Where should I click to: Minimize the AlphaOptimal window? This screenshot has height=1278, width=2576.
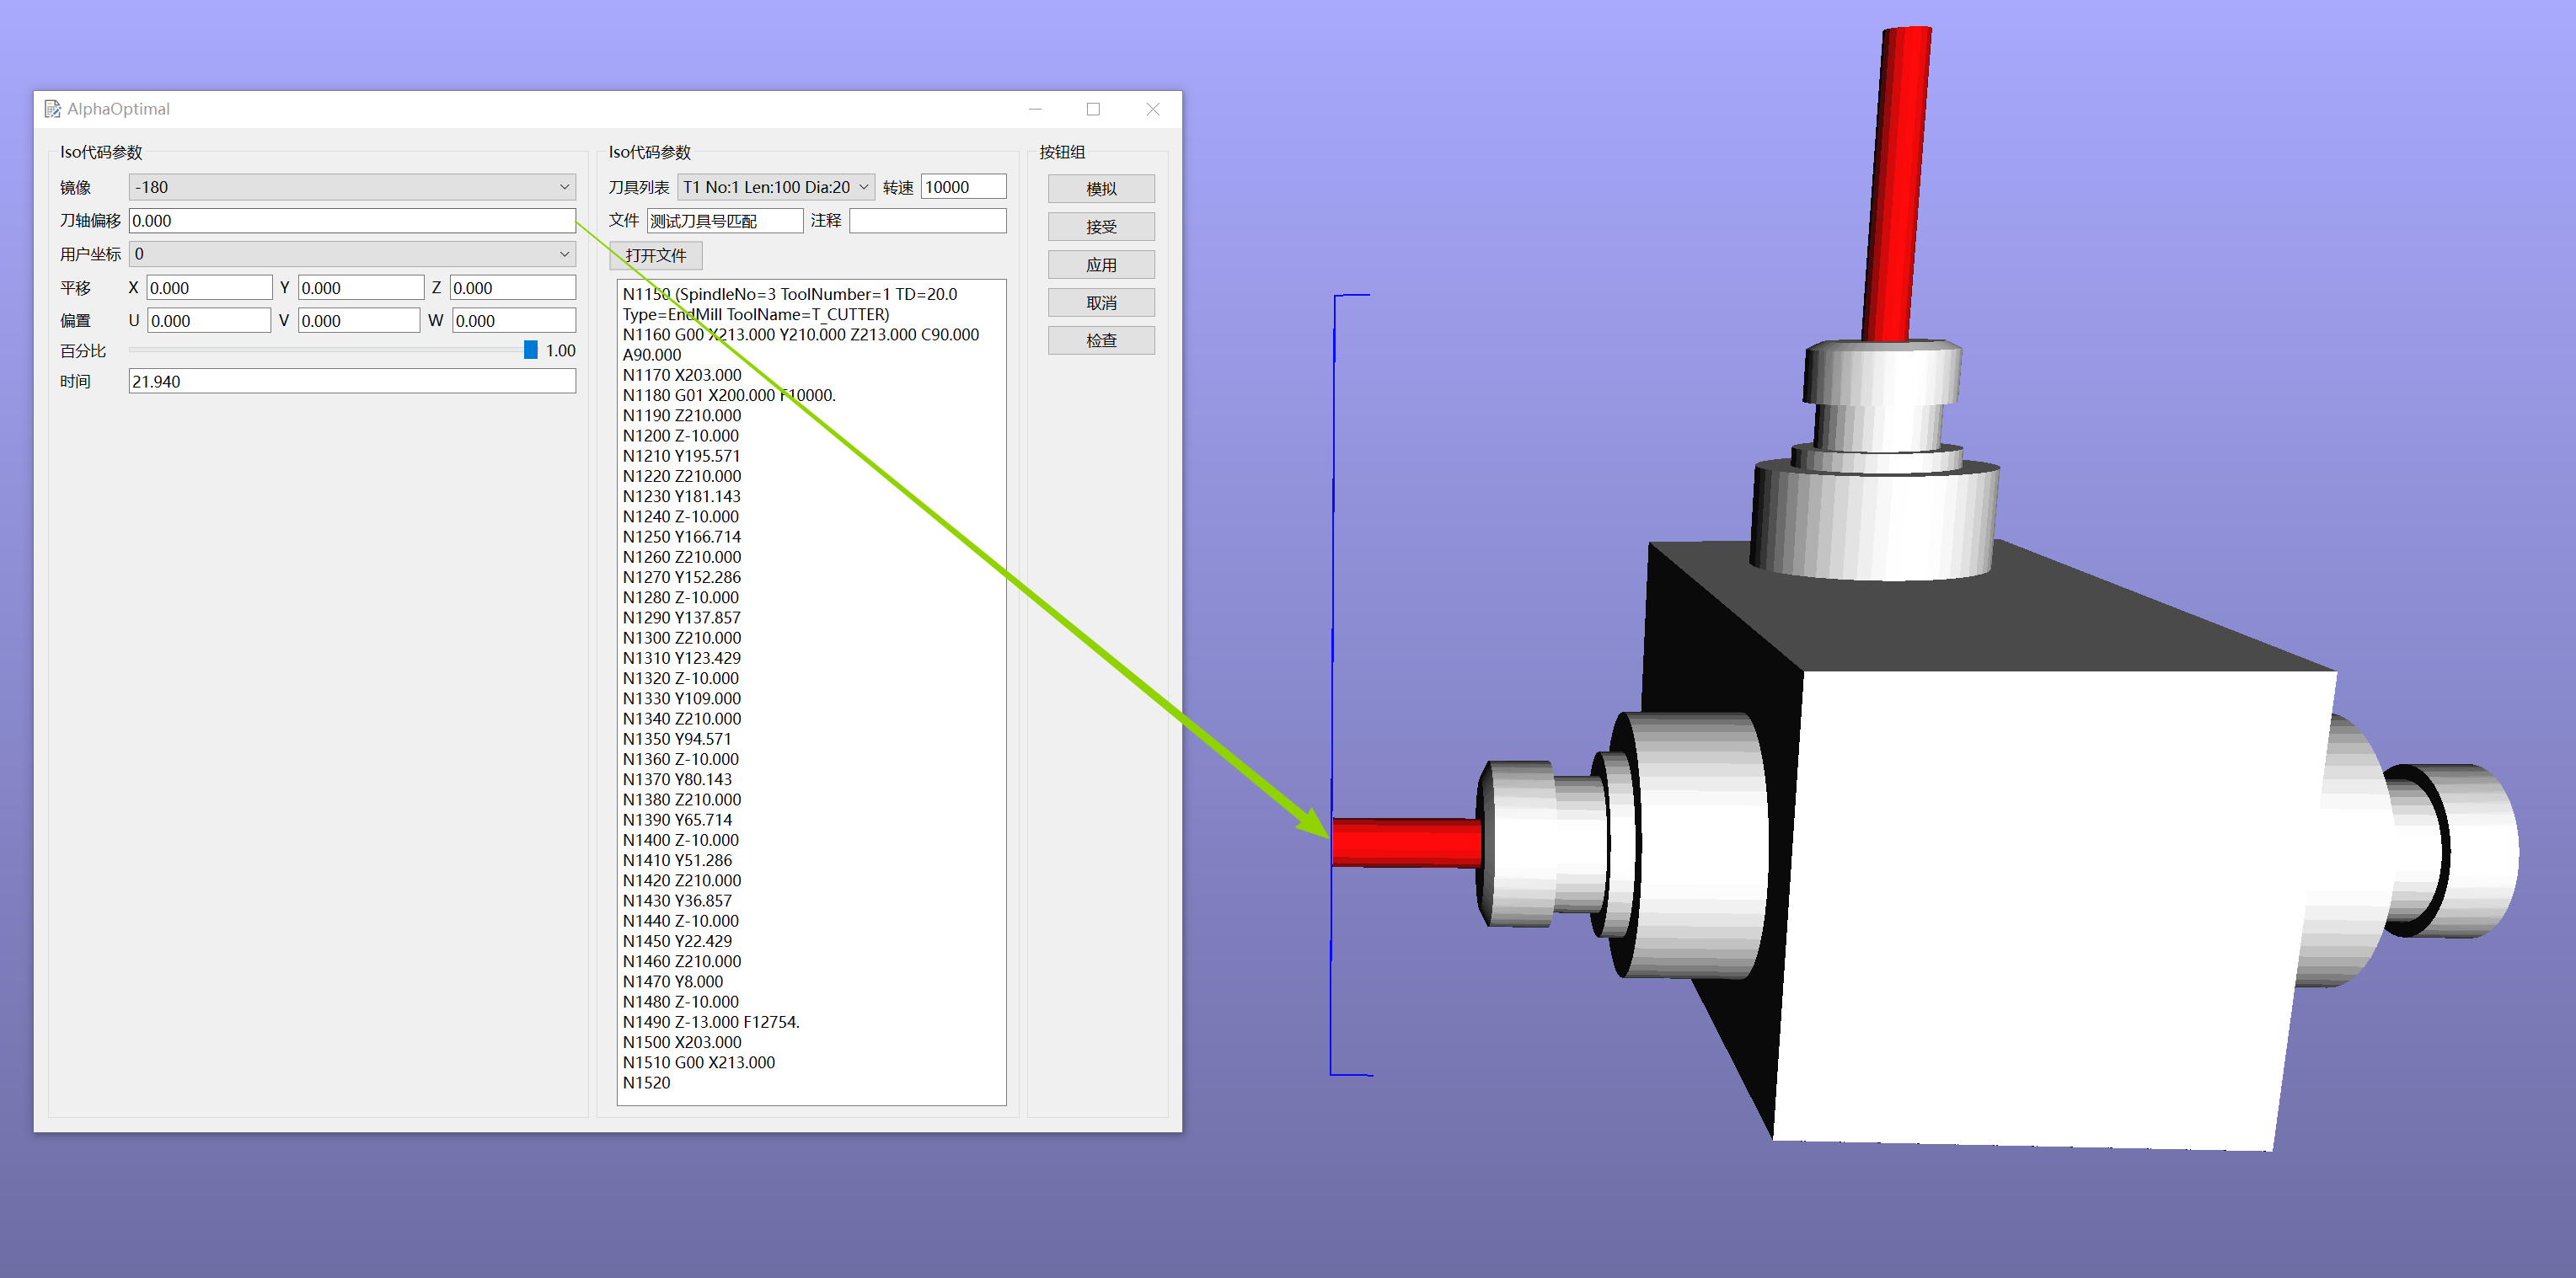pos(1035,109)
